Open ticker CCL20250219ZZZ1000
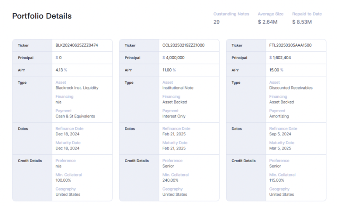 click(183, 45)
